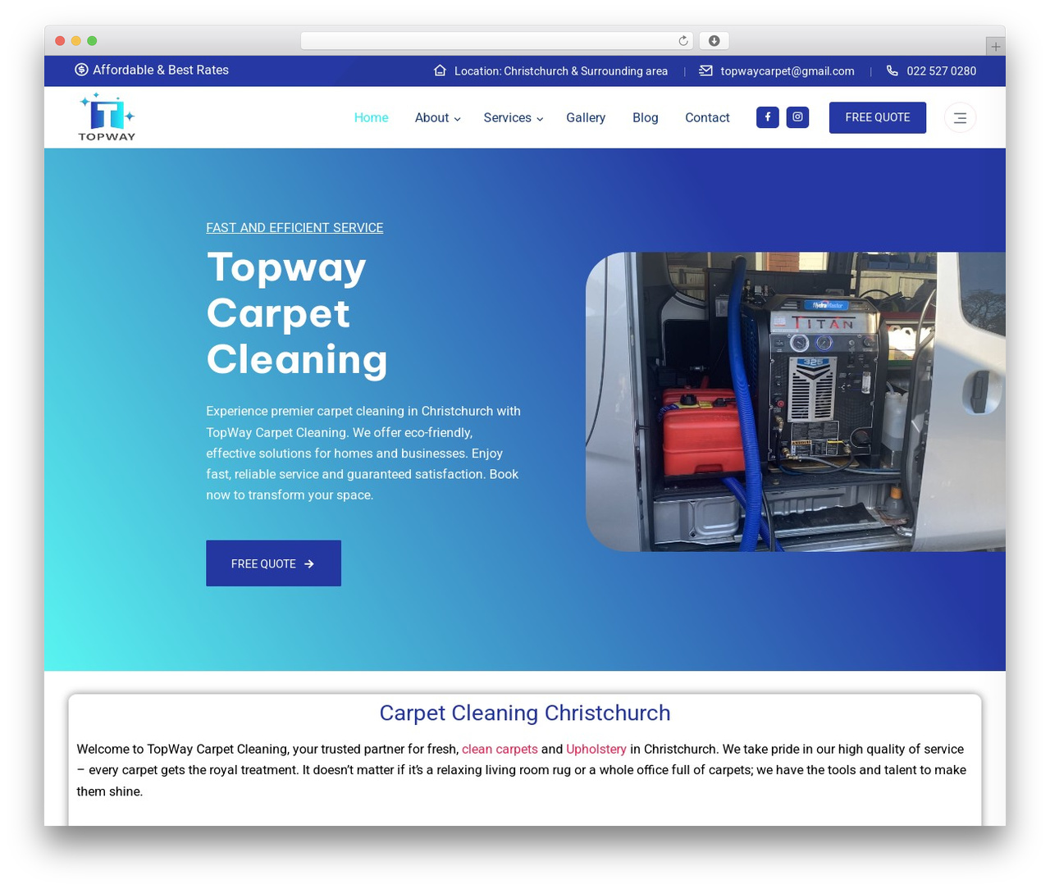Open a new browser tab with plus
1050x889 pixels.
pos(995,47)
